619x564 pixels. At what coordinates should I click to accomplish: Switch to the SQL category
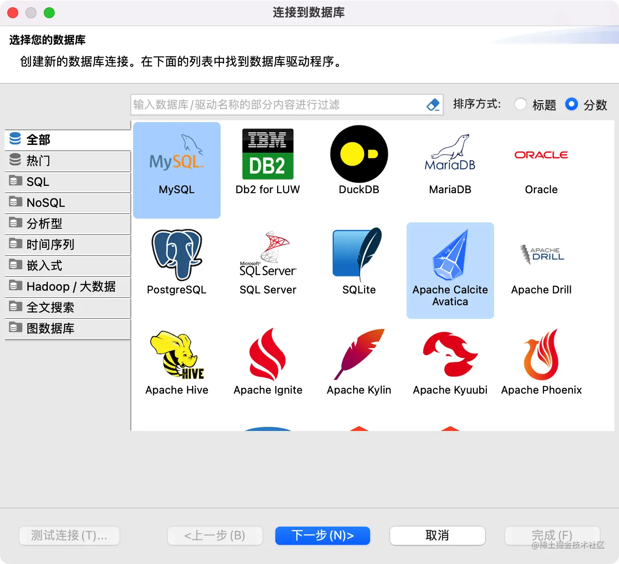(68, 181)
